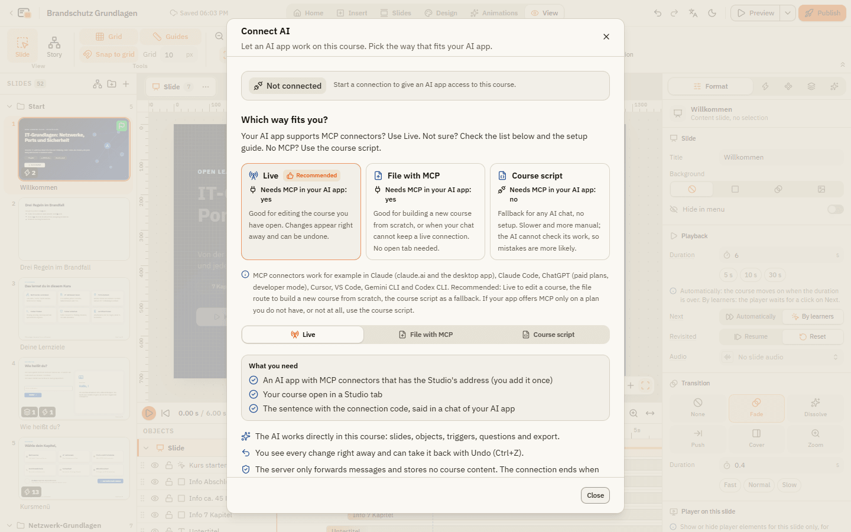Select the Course script card

[550, 212]
